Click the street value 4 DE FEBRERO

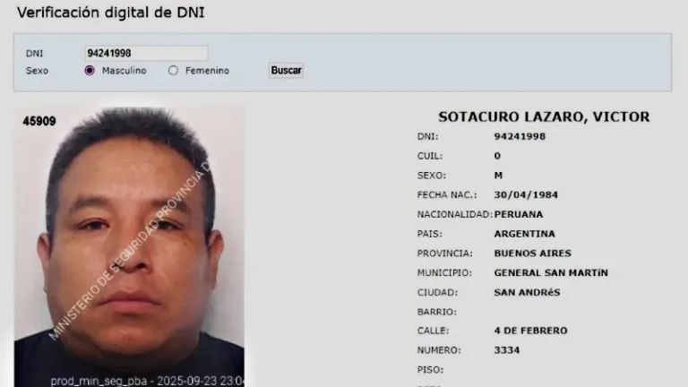tap(530, 331)
